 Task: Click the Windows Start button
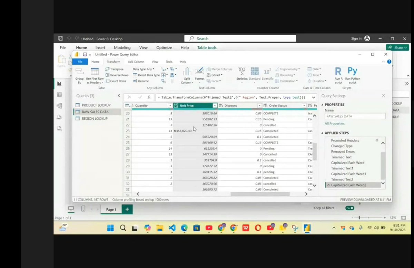coord(110,228)
